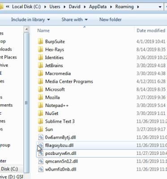Select the Hex-Rays folder name
Screen dimensions: 167x179
coord(55,50)
